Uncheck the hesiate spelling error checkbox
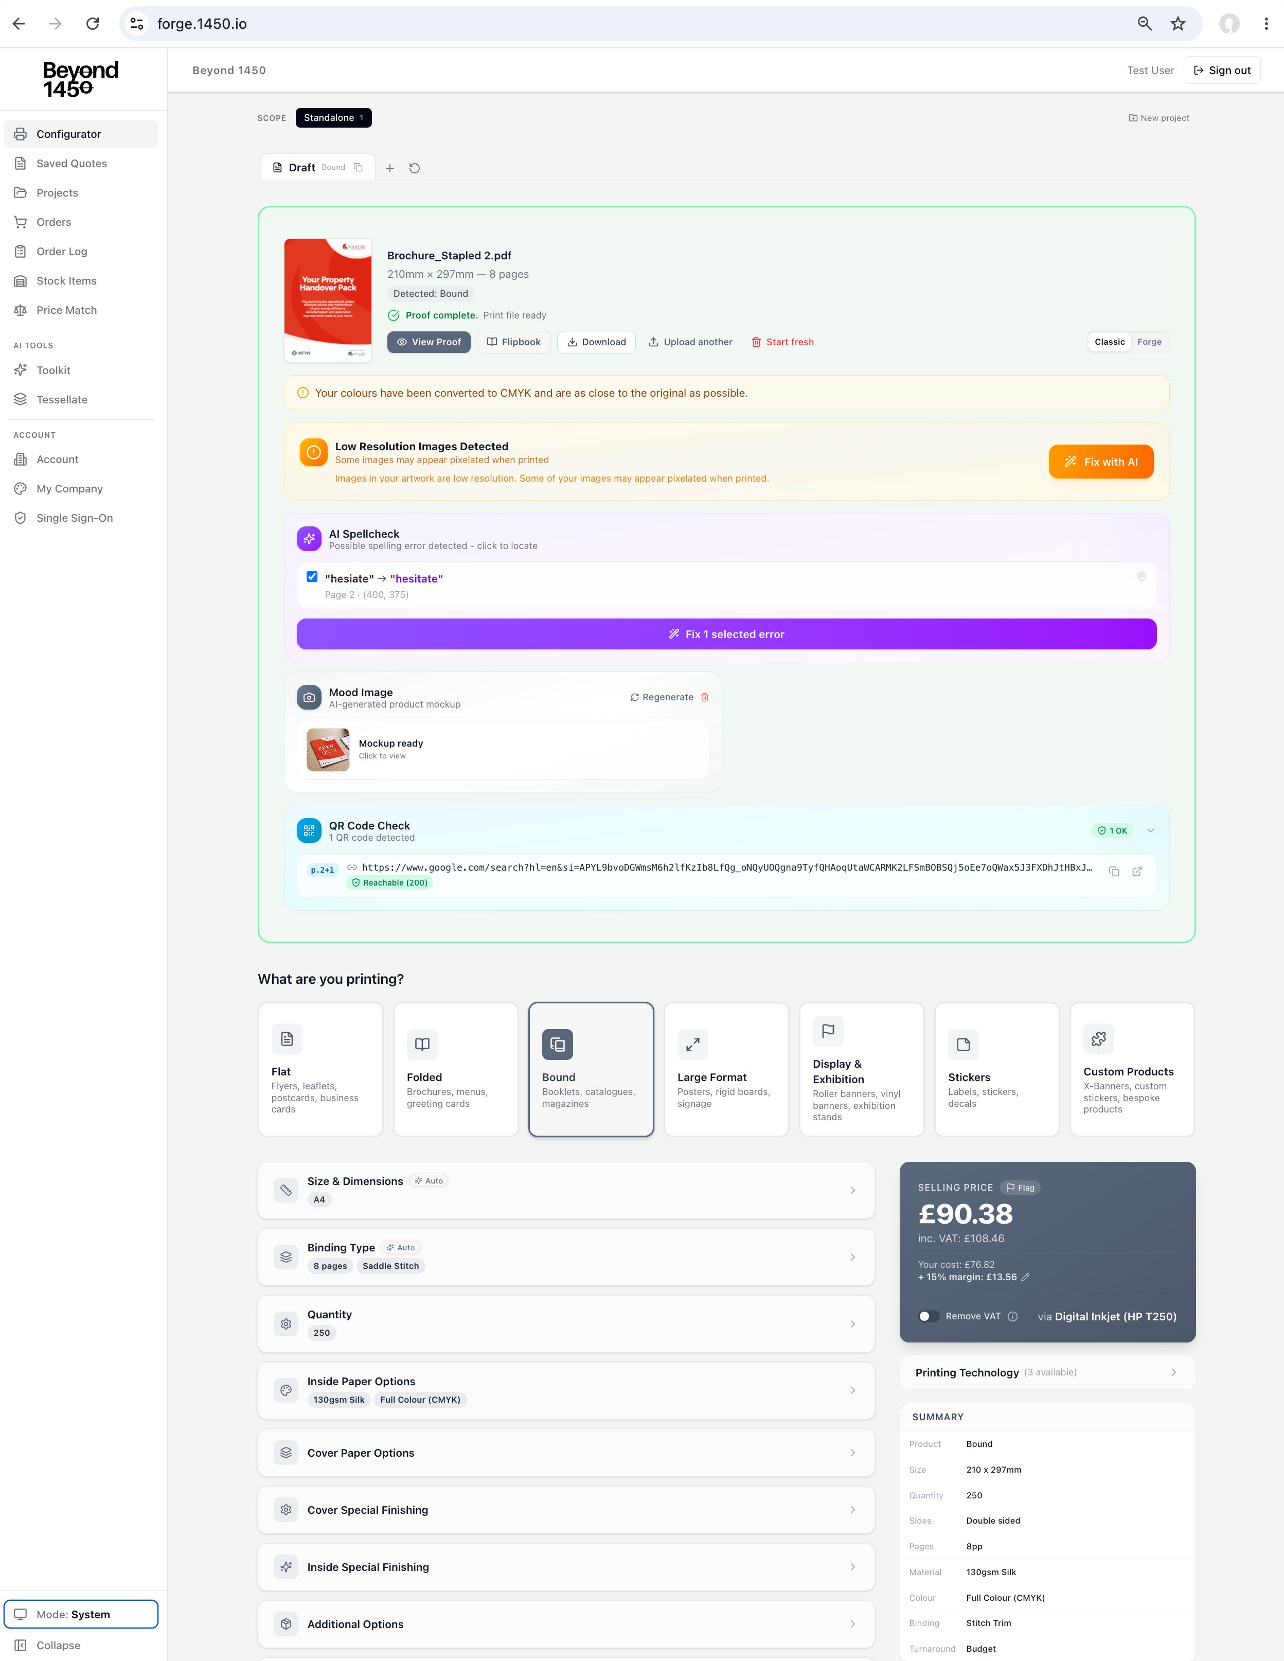This screenshot has width=1284, height=1661. click(312, 576)
